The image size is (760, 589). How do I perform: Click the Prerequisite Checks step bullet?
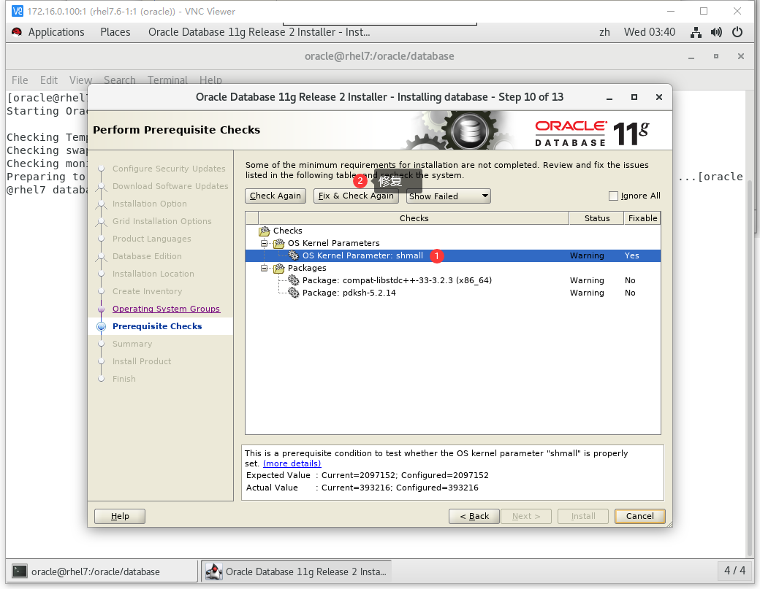[102, 327]
